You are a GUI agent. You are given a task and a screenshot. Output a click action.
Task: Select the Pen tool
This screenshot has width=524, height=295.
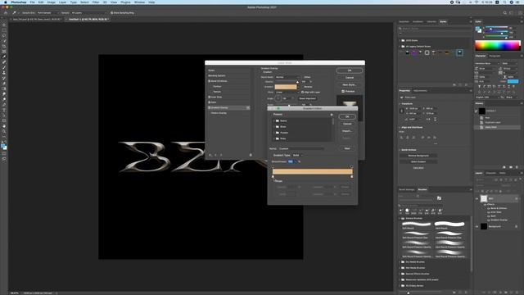[4, 105]
